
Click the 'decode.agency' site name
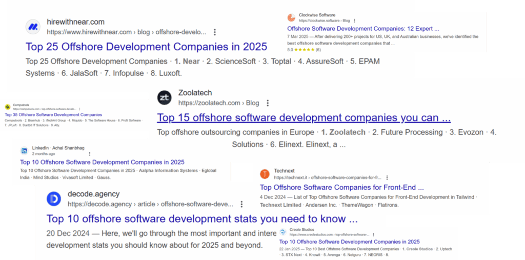click(x=93, y=194)
